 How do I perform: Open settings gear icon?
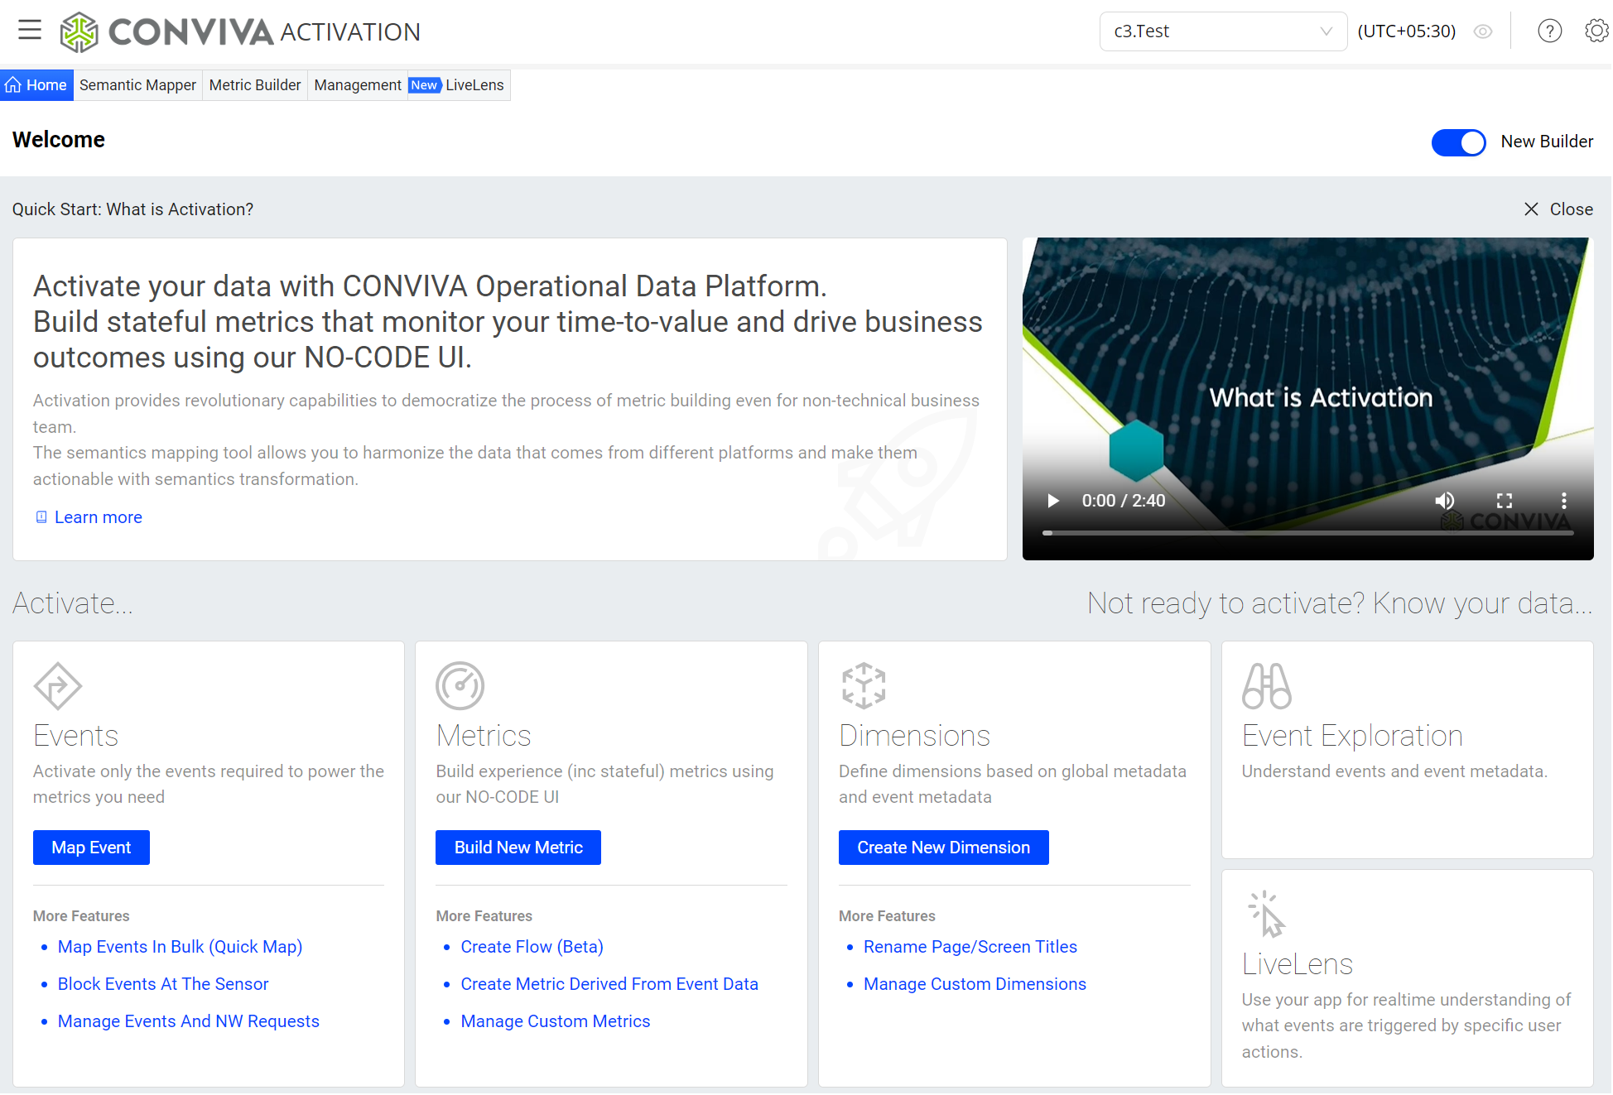[x=1596, y=31]
